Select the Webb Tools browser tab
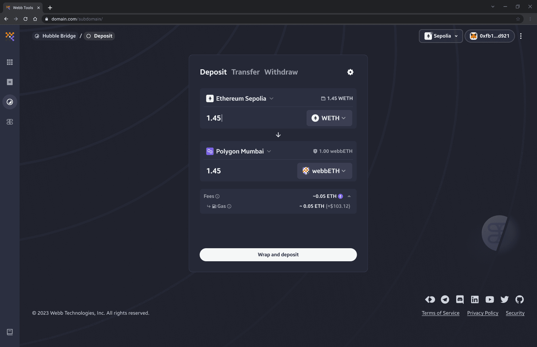This screenshot has width=537, height=347. click(23, 8)
